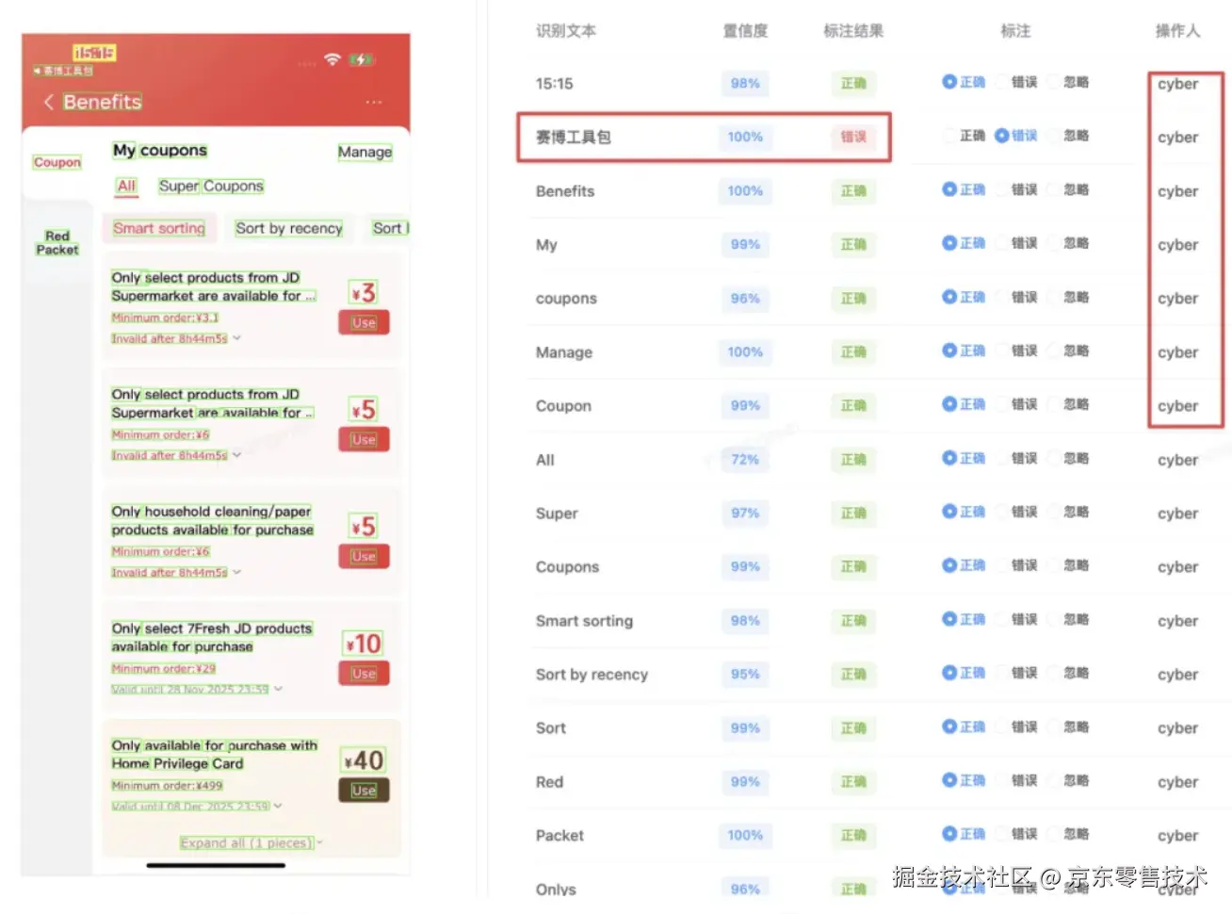Screen dimensions: 1232x914
Task: Select 正确 for the coupons row
Action: (x=964, y=297)
